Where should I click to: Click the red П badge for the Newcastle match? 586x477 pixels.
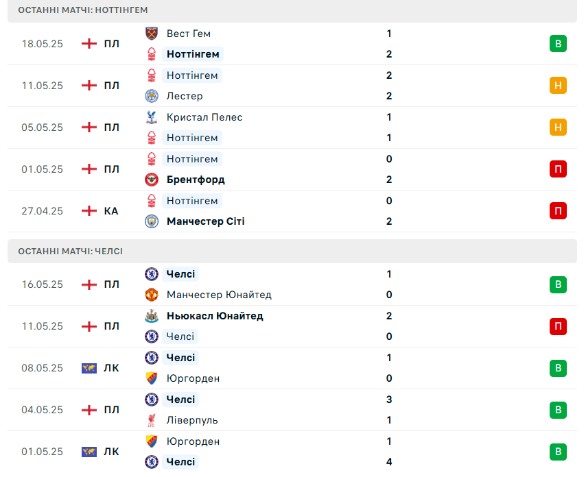click(x=558, y=326)
